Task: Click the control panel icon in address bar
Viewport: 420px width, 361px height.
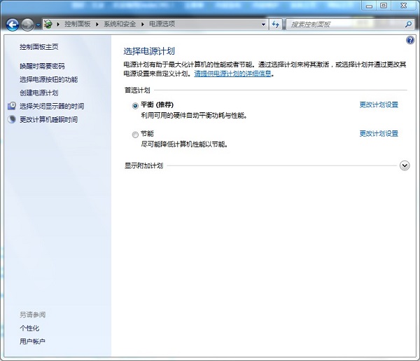Action: pyautogui.click(x=48, y=25)
